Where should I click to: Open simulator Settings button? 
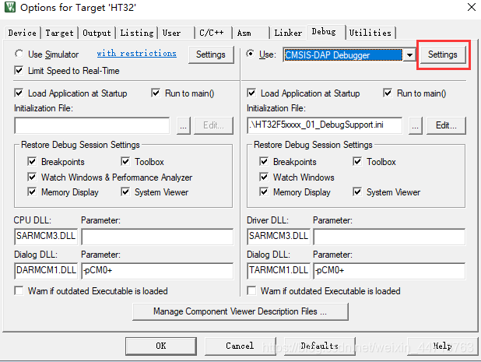(x=211, y=54)
